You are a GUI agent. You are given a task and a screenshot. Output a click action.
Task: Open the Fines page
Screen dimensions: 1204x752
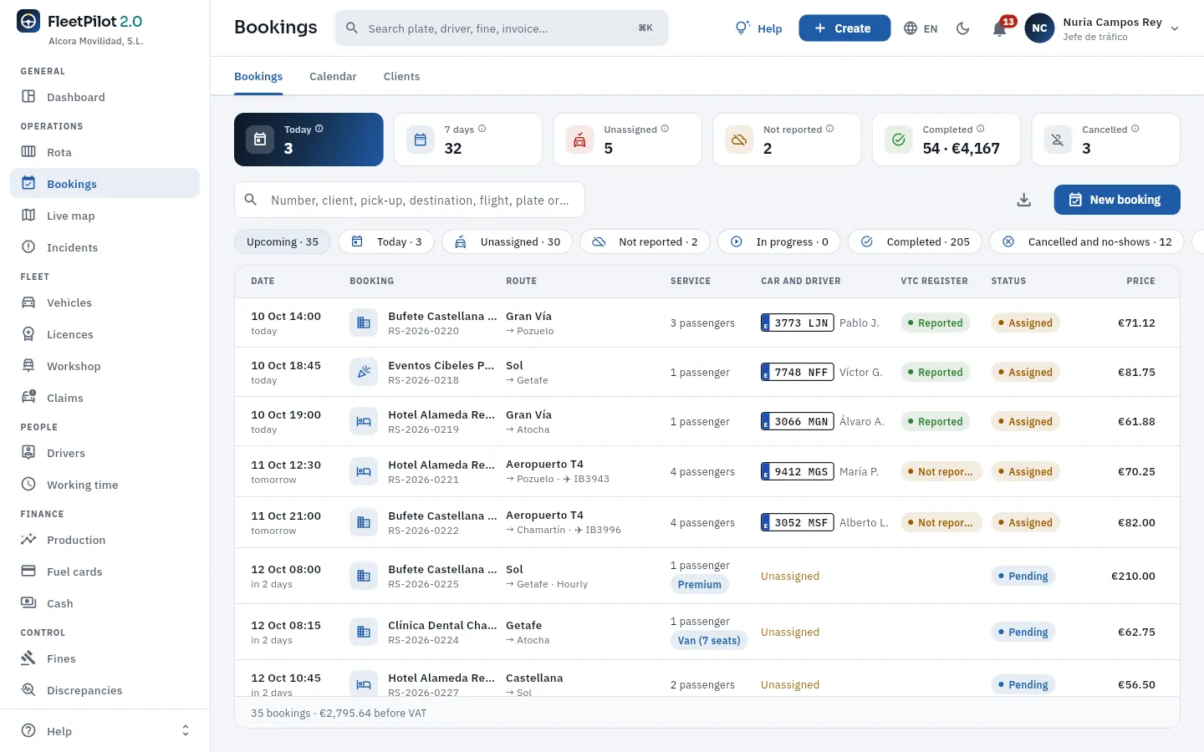click(x=105, y=658)
